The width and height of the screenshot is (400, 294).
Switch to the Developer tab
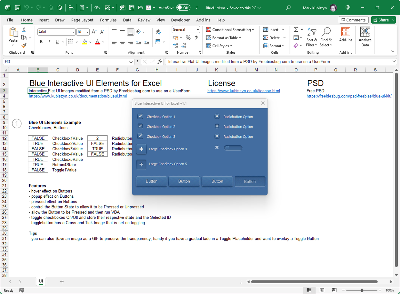(180, 20)
